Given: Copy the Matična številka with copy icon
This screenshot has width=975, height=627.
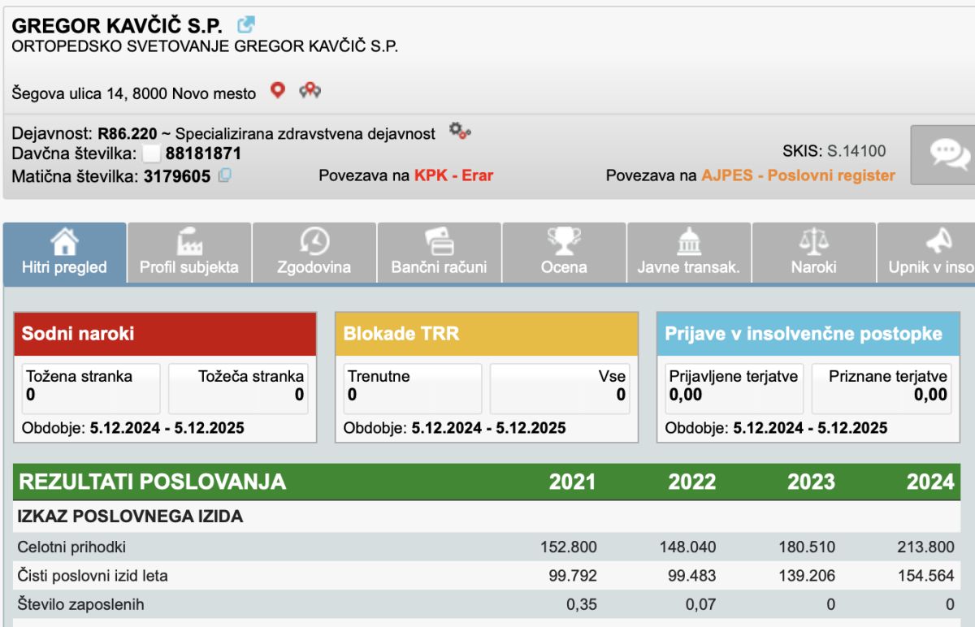Looking at the screenshot, I should point(225,175).
